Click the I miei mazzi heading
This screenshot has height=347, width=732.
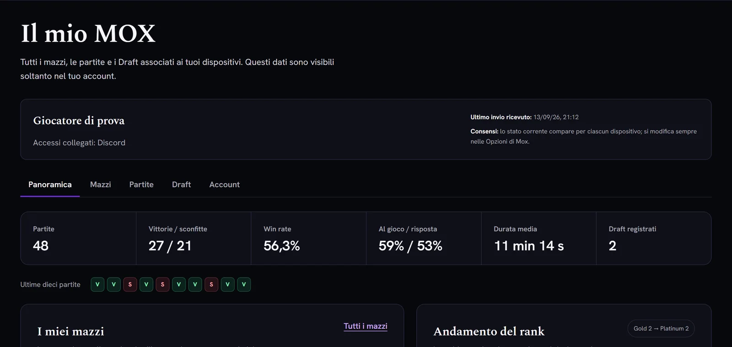pyautogui.click(x=71, y=331)
